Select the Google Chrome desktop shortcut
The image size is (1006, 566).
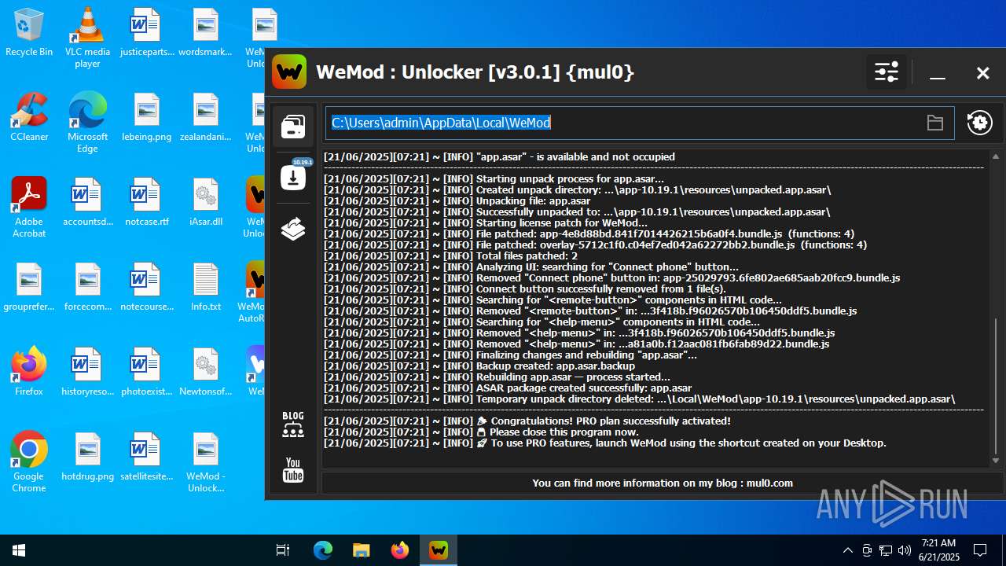(x=29, y=462)
